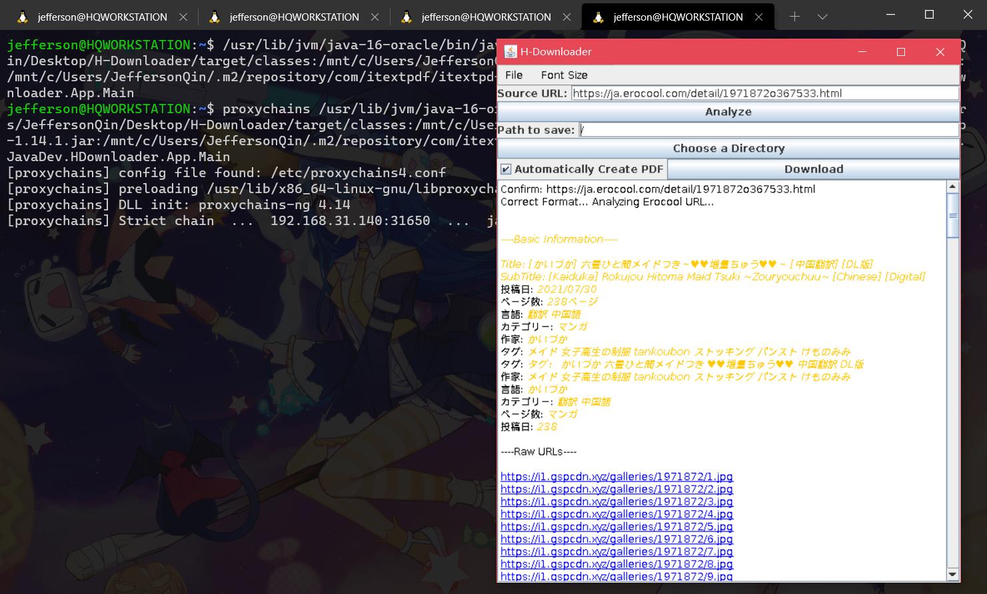
Task: Open the terminal profile dropdown arrow
Action: 822,17
